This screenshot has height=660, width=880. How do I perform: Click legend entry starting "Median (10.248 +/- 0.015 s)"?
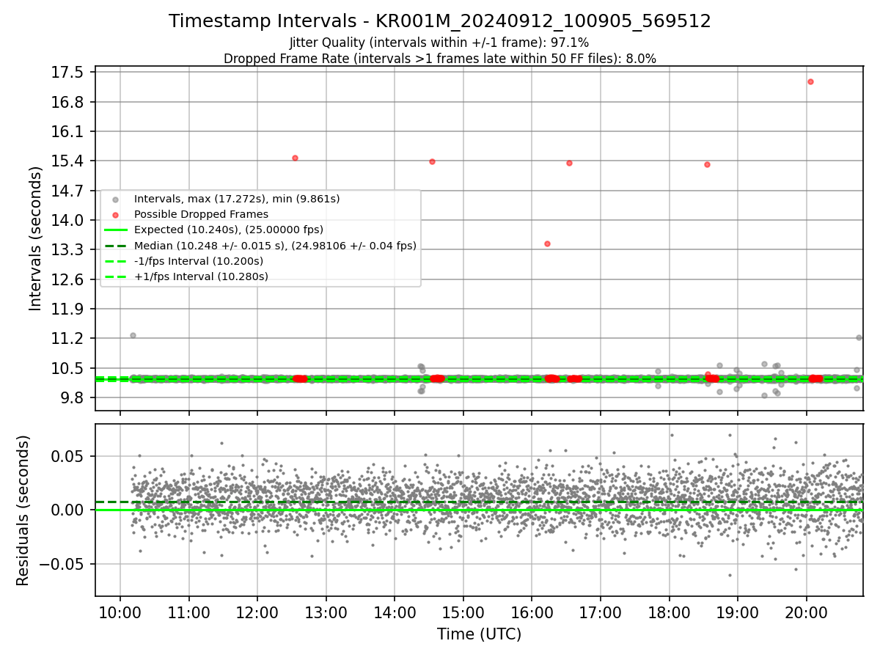(275, 246)
